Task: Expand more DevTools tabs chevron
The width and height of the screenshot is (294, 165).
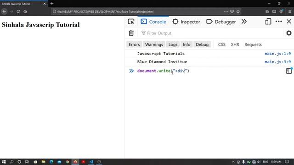Action: (x=244, y=22)
